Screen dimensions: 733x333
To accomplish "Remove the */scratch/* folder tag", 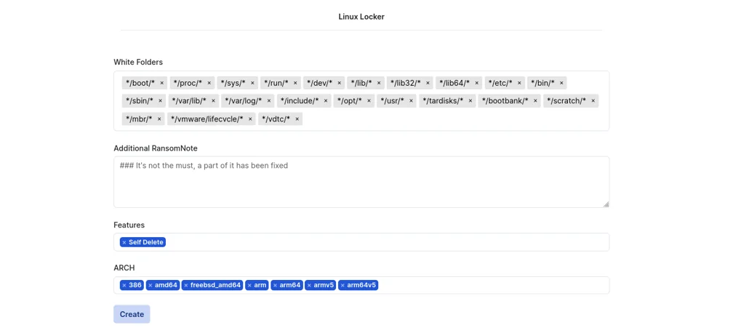I will (x=593, y=100).
